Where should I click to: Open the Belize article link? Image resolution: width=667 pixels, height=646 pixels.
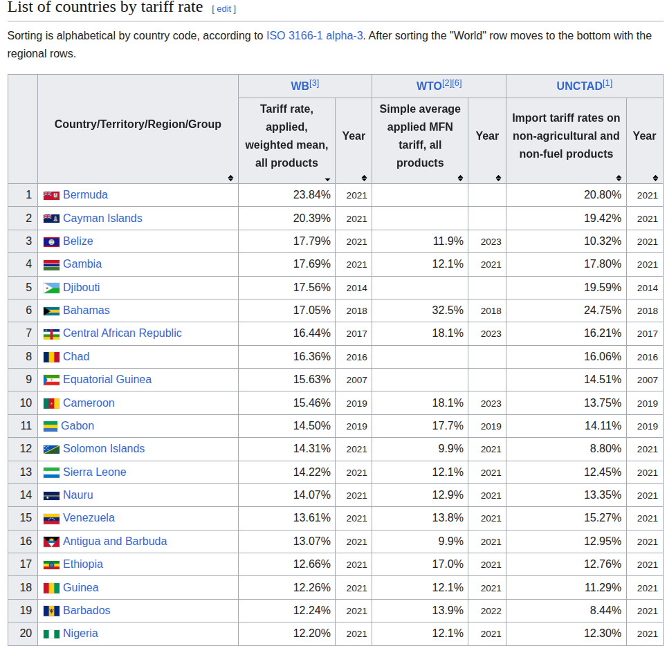[78, 241]
